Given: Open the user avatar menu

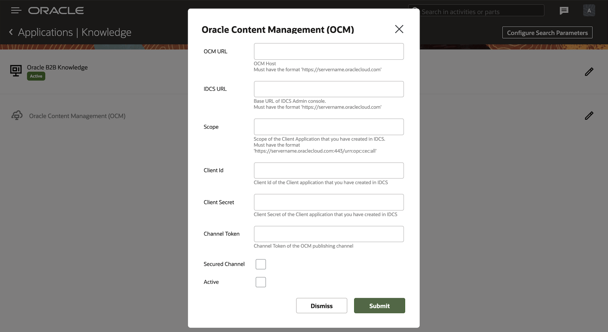Looking at the screenshot, I should pyautogui.click(x=589, y=11).
